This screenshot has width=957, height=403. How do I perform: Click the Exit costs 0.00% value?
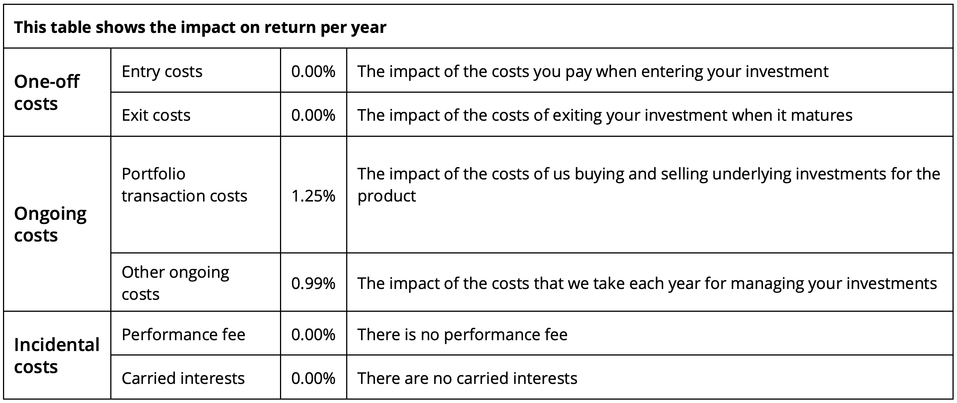click(x=313, y=115)
